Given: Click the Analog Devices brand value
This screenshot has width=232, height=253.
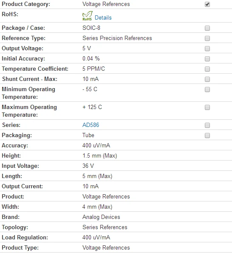Looking at the screenshot, I should [x=101, y=217].
